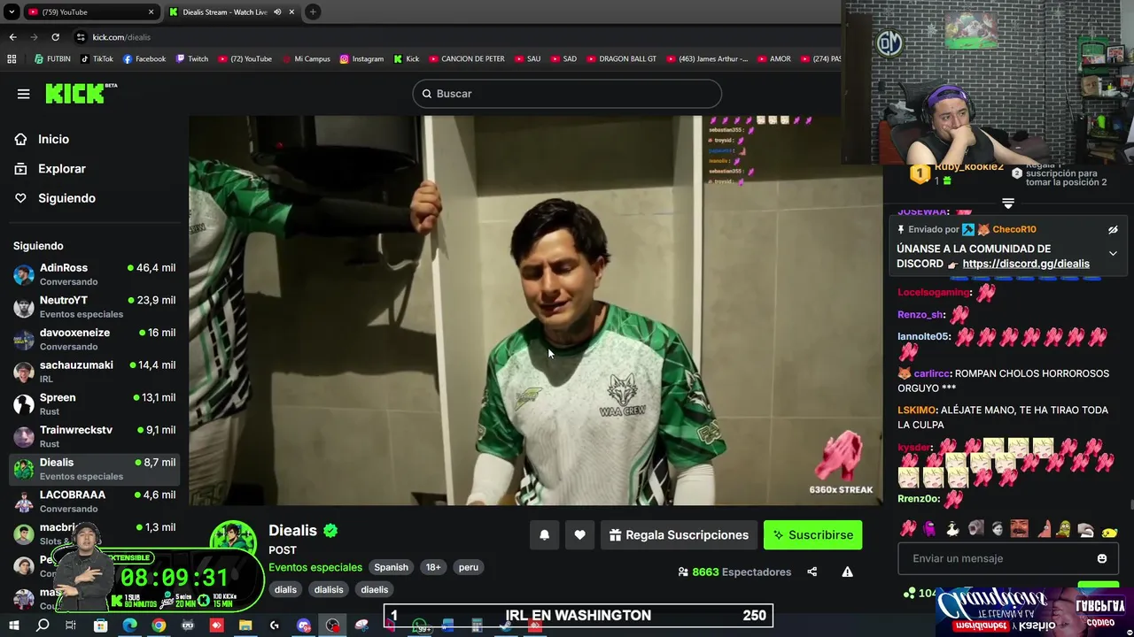Select Diealis channel in following list
The height and width of the screenshot is (637, 1134).
94,469
